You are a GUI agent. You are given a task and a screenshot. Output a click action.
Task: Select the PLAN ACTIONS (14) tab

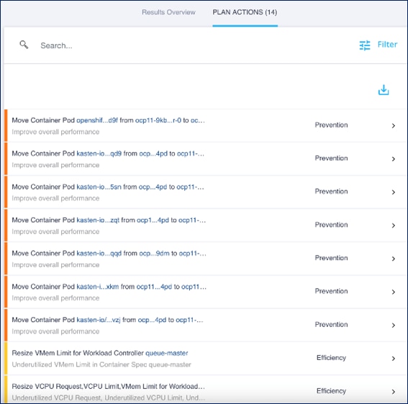[x=245, y=12]
